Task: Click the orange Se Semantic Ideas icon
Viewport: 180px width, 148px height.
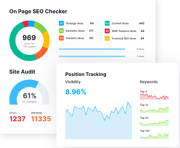Action: point(61,38)
